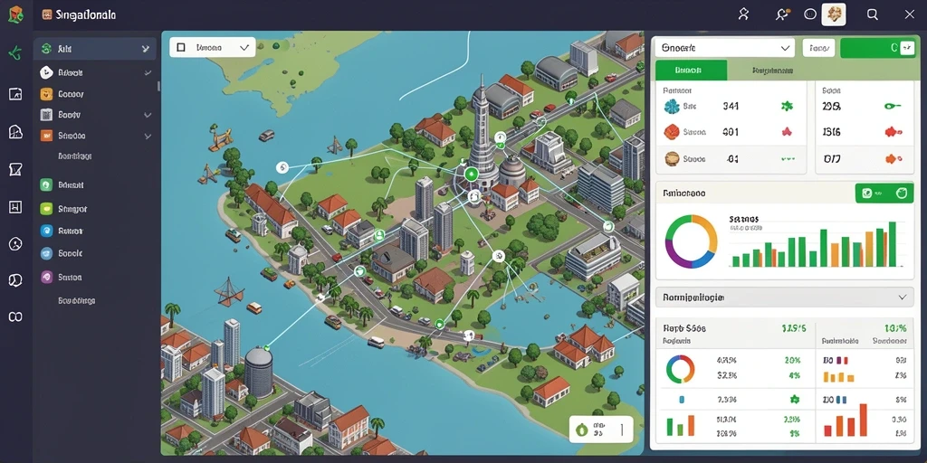The image size is (927, 463).
Task: Click the sidebar vertical scrollbar handle
Action: 158,86
